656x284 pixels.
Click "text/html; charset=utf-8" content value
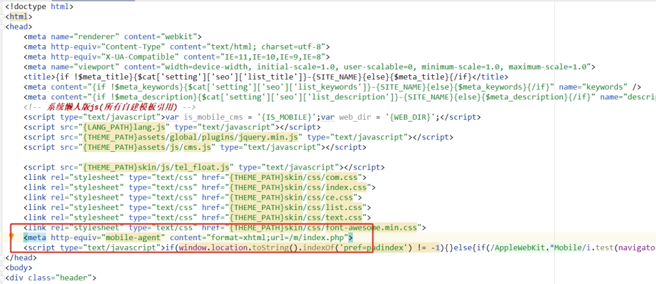click(266, 46)
